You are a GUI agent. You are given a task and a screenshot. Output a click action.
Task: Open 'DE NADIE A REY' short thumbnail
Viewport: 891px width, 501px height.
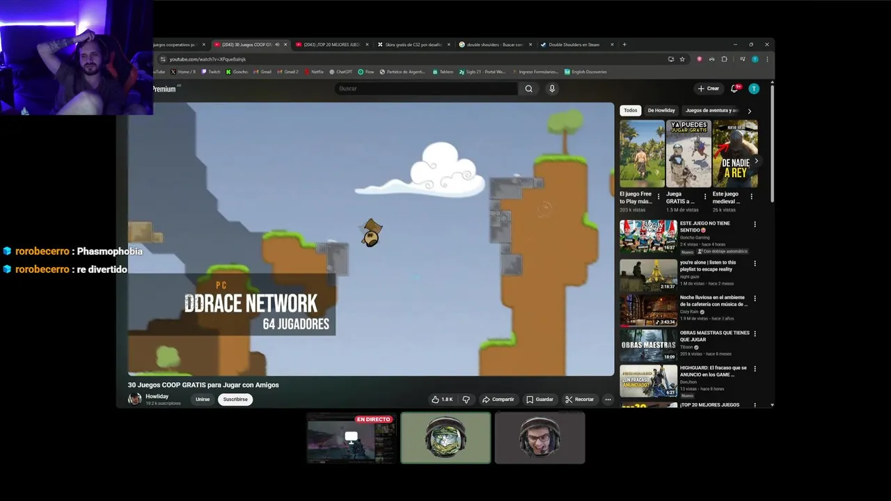pos(734,153)
